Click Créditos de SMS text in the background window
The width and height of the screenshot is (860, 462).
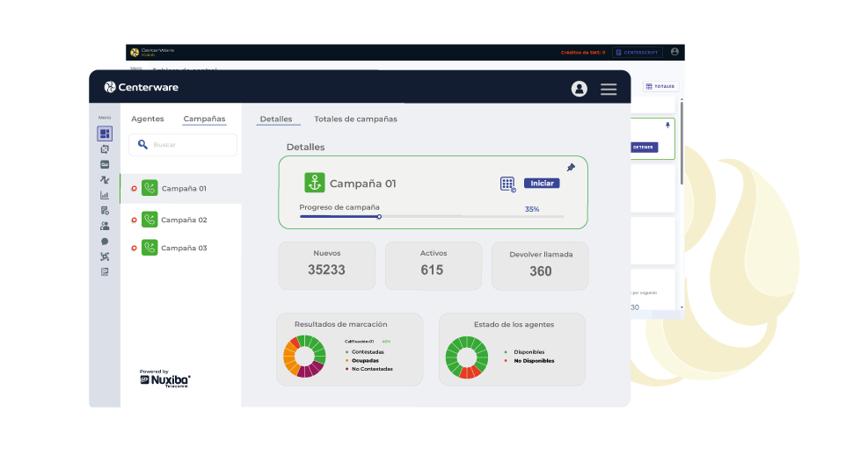(x=583, y=53)
